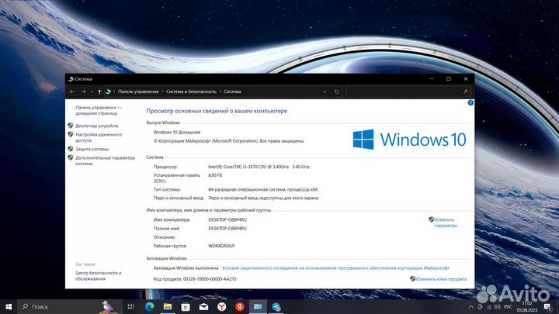Screen dimensions: 559x314
Task: Open the Start menu Windows button
Action: (x=9, y=306)
